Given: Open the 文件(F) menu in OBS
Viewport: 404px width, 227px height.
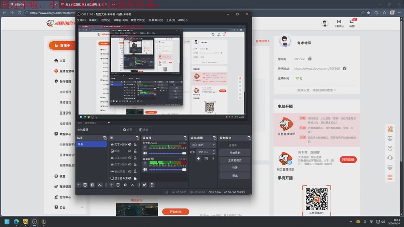Looking at the screenshot, I should (x=81, y=20).
